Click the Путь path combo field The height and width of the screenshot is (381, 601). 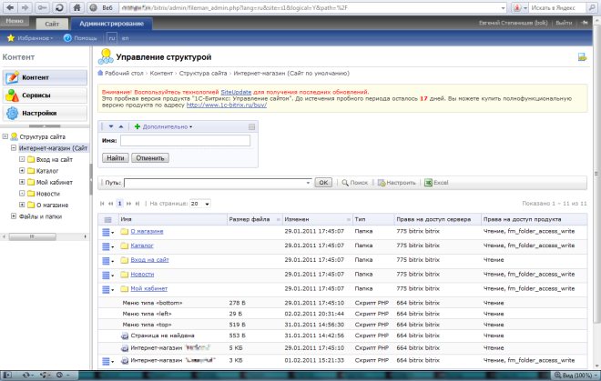[x=218, y=183]
